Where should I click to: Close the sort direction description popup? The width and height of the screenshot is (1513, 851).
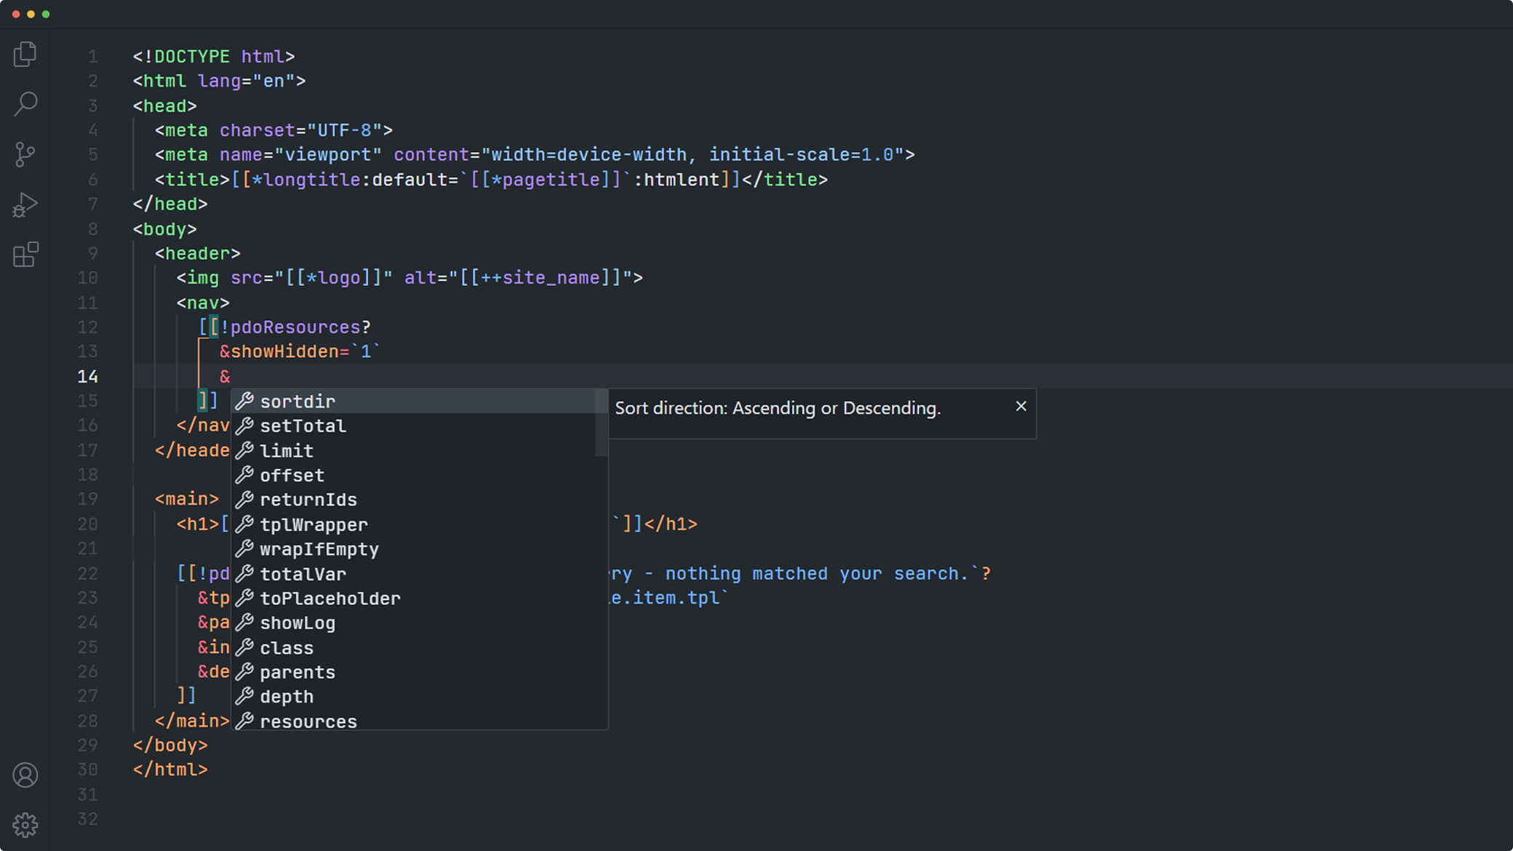click(x=1021, y=407)
